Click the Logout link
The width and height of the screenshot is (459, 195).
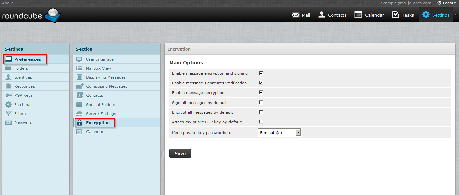pos(446,3)
